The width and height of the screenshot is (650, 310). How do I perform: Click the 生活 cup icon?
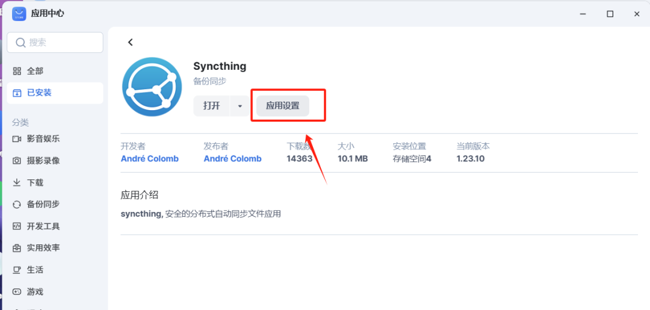point(17,270)
